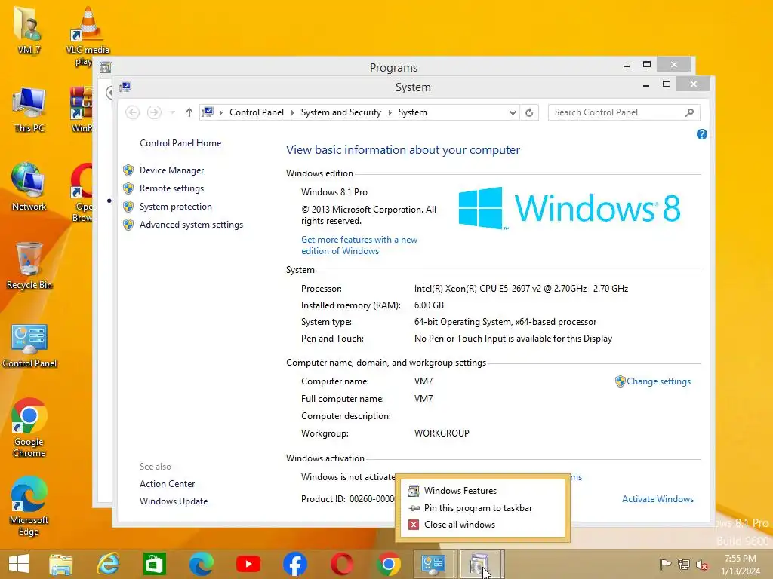773x579 pixels.
Task: Launch Google Chrome from the taskbar
Action: [x=389, y=564]
